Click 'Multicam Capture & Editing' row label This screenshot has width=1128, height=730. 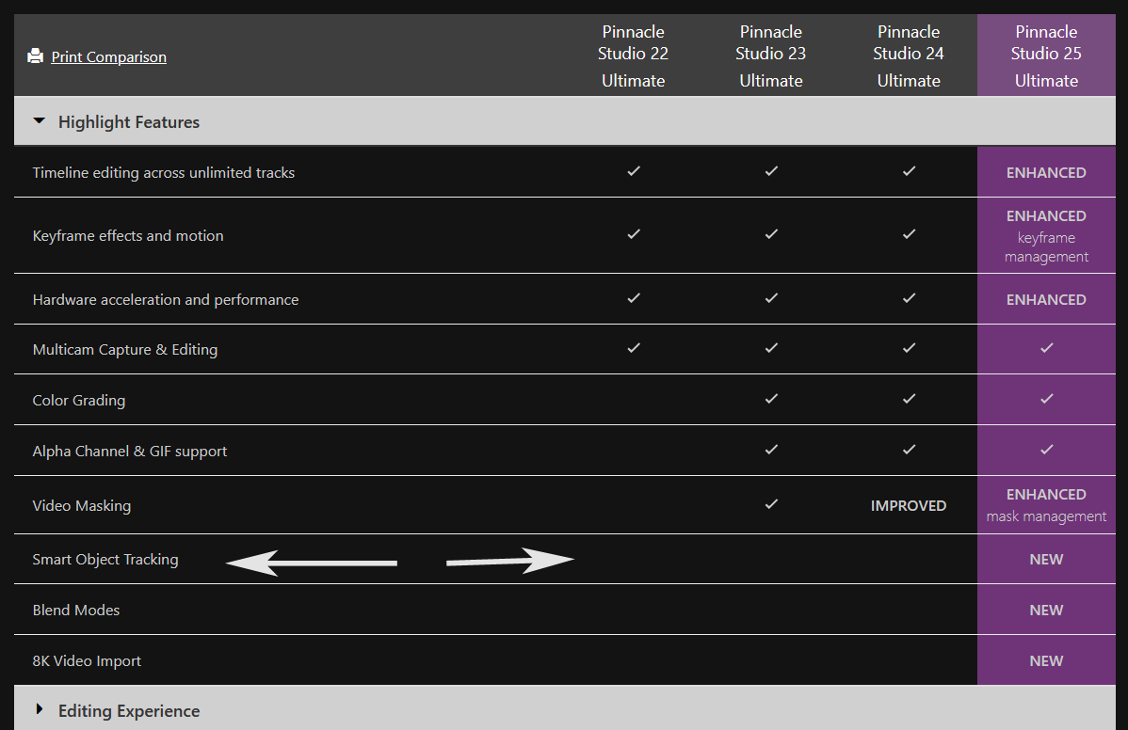[125, 349]
